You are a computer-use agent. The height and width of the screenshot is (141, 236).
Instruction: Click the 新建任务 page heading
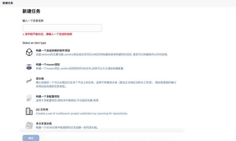(x=31, y=11)
